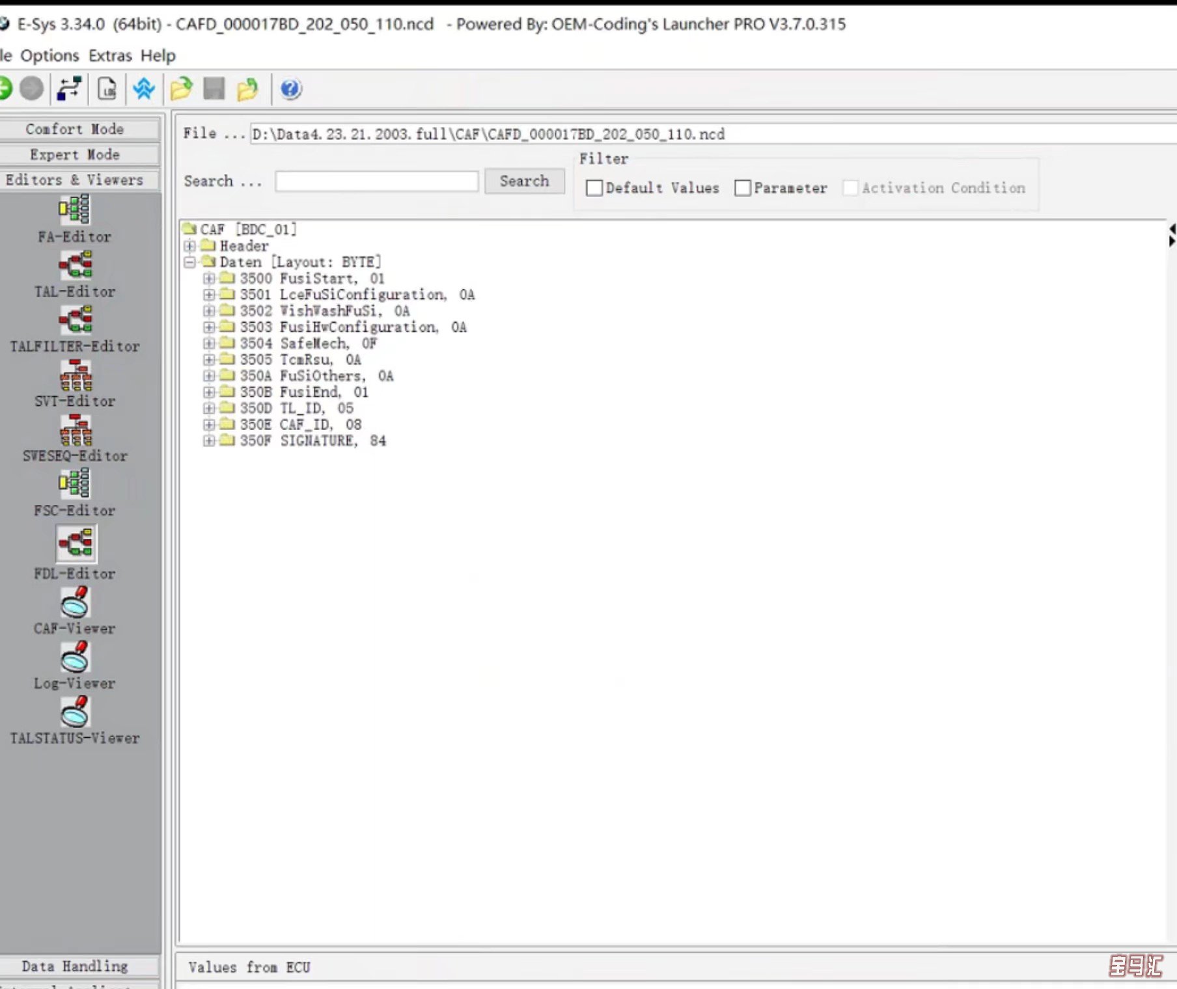This screenshot has height=989, width=1177.
Task: Open the CAF-Viewer icon
Action: coord(75,602)
